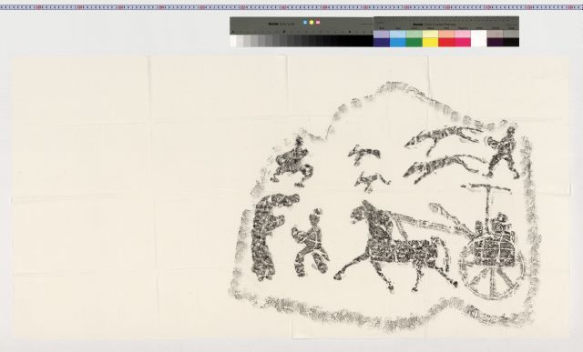Image resolution: width=583 pixels, height=352 pixels.
Task: Click the Kodak Gray Scale label
Action: [281, 24]
